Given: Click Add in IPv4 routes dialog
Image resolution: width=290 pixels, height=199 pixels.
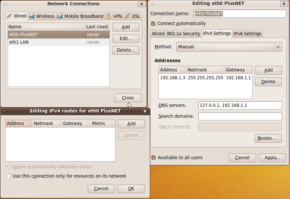Looking at the screenshot, I should tap(131, 124).
